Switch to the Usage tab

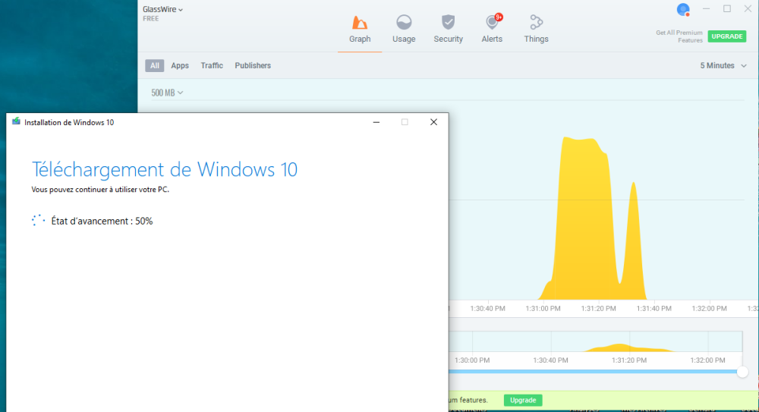click(x=404, y=30)
